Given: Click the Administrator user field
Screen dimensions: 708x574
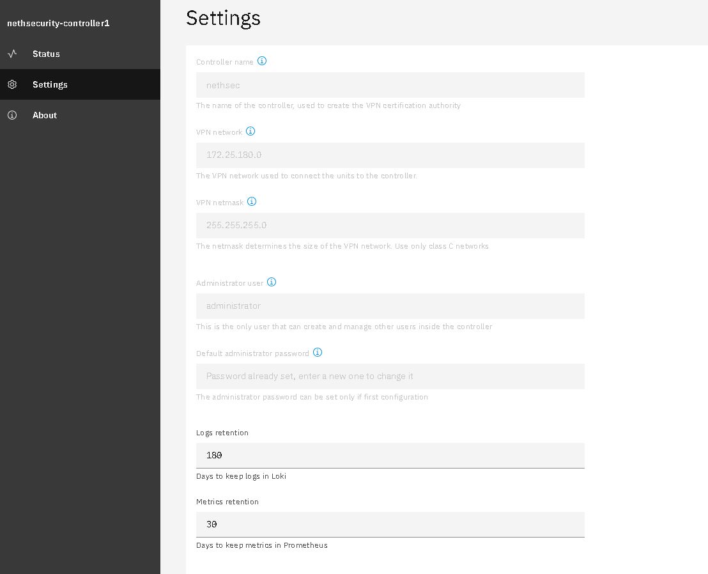Looking at the screenshot, I should 390,306.
